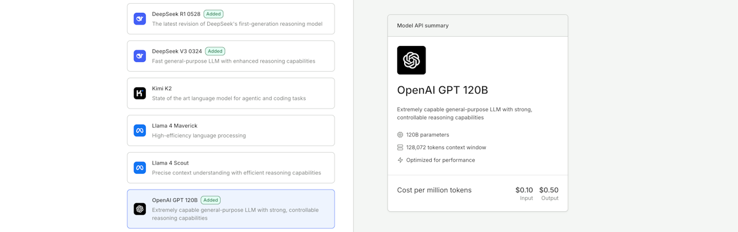738x232 pixels.
Task: Click the OpenAI GPT 120B list icon
Action: pyautogui.click(x=140, y=209)
